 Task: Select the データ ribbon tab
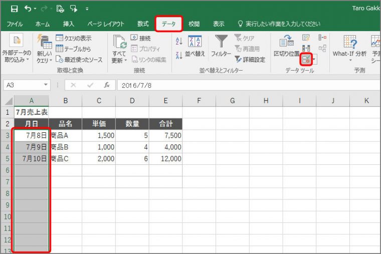click(168, 24)
